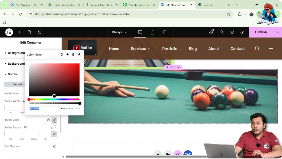Click the Publish button
The image size is (282, 159).
[261, 32]
